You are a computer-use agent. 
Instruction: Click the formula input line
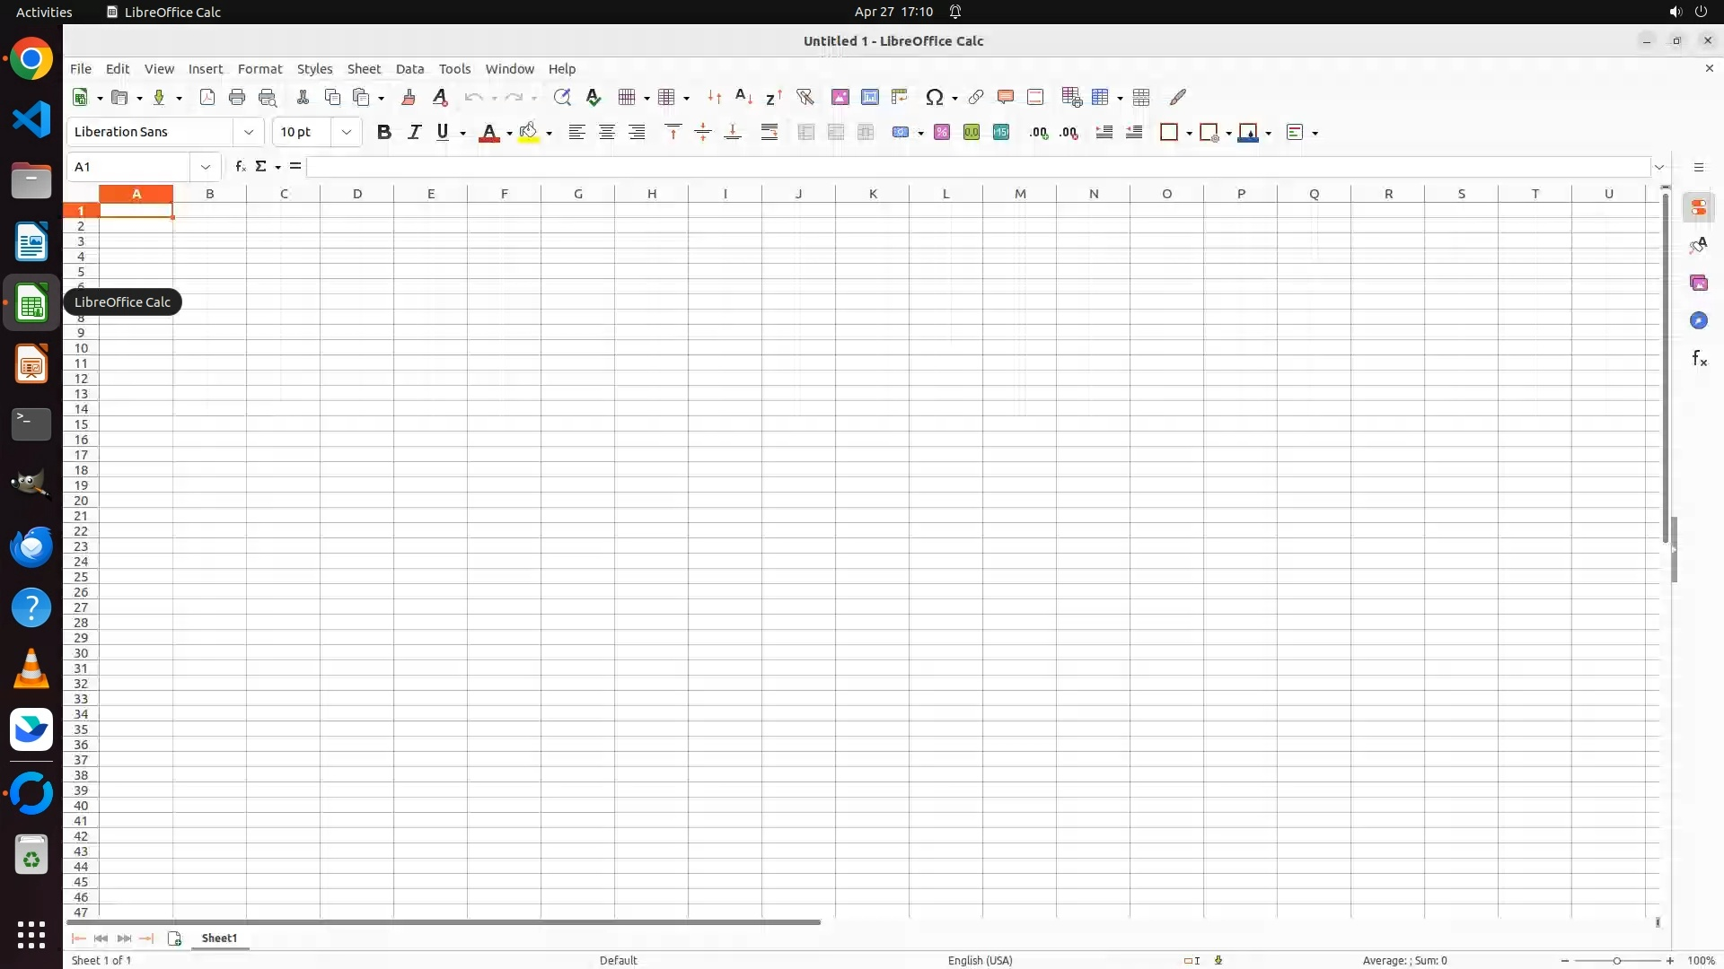(x=977, y=167)
